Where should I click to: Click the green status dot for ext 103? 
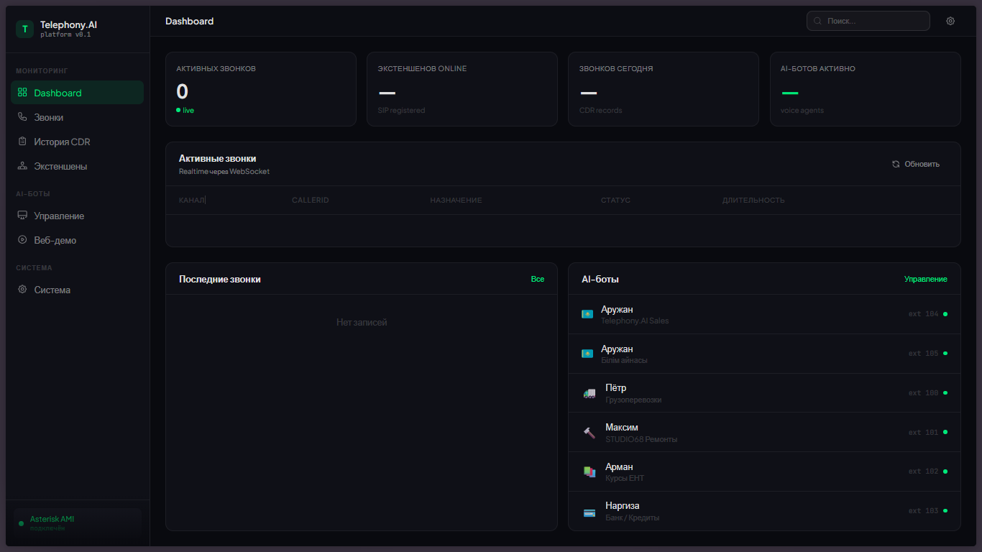coord(945,511)
